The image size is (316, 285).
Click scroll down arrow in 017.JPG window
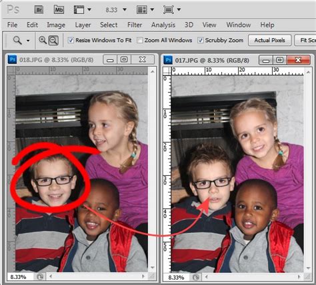click(308, 268)
